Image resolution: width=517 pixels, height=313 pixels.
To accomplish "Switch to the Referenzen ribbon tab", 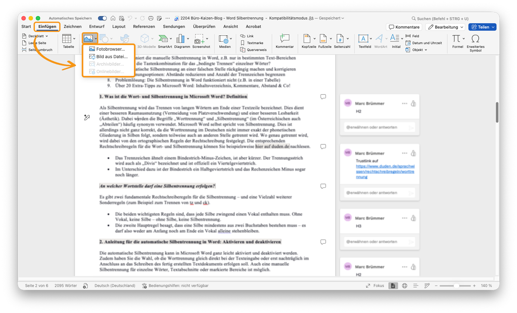I will click(x=144, y=26).
